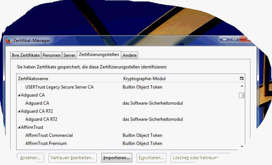Collapse the Adguard CA R72 group
Screen dimensions: 272x165
click(x=19, y=111)
